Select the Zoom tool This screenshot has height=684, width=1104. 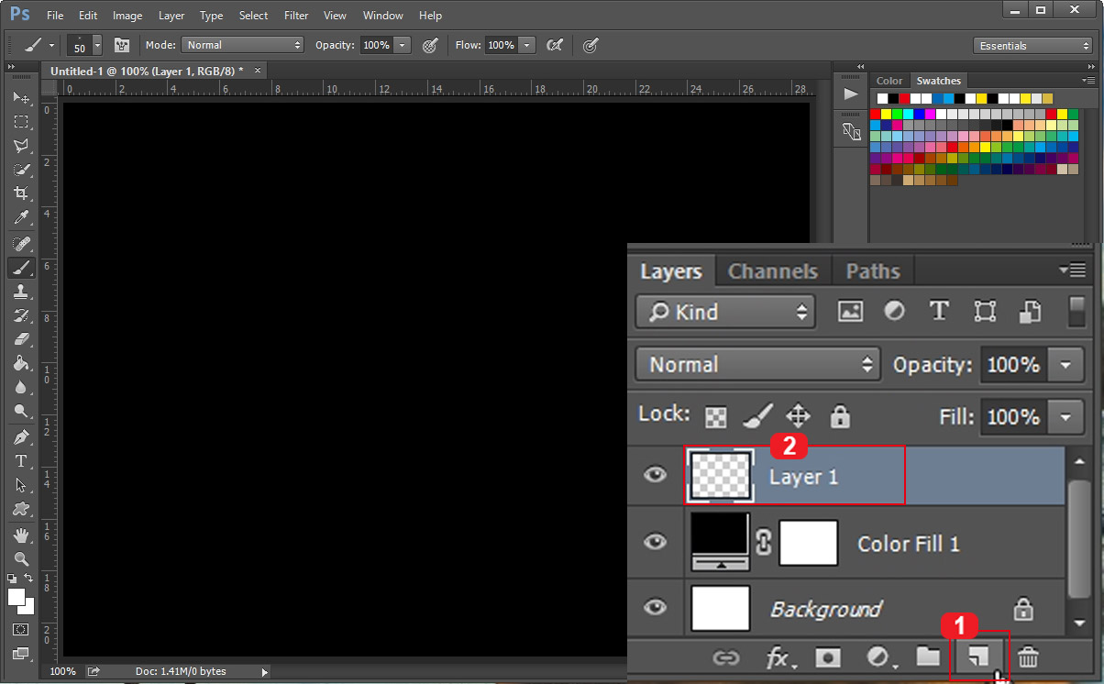point(21,559)
